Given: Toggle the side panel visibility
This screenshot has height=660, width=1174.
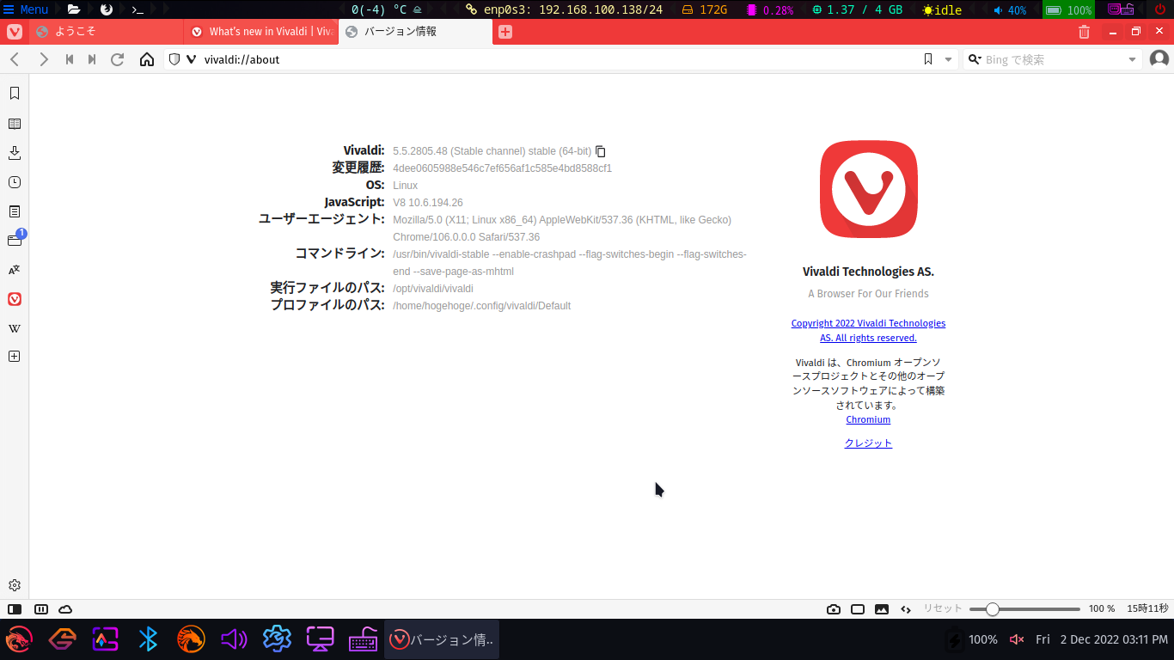Looking at the screenshot, I should click(15, 609).
